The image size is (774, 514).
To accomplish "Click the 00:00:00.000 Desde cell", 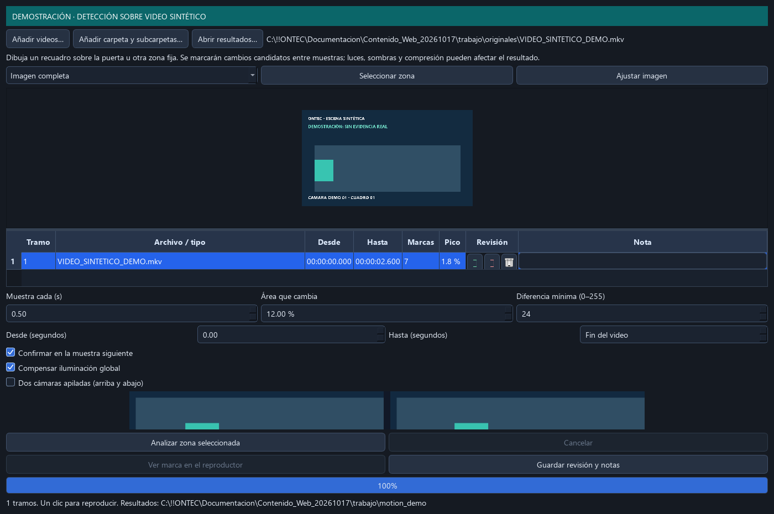I will [329, 261].
